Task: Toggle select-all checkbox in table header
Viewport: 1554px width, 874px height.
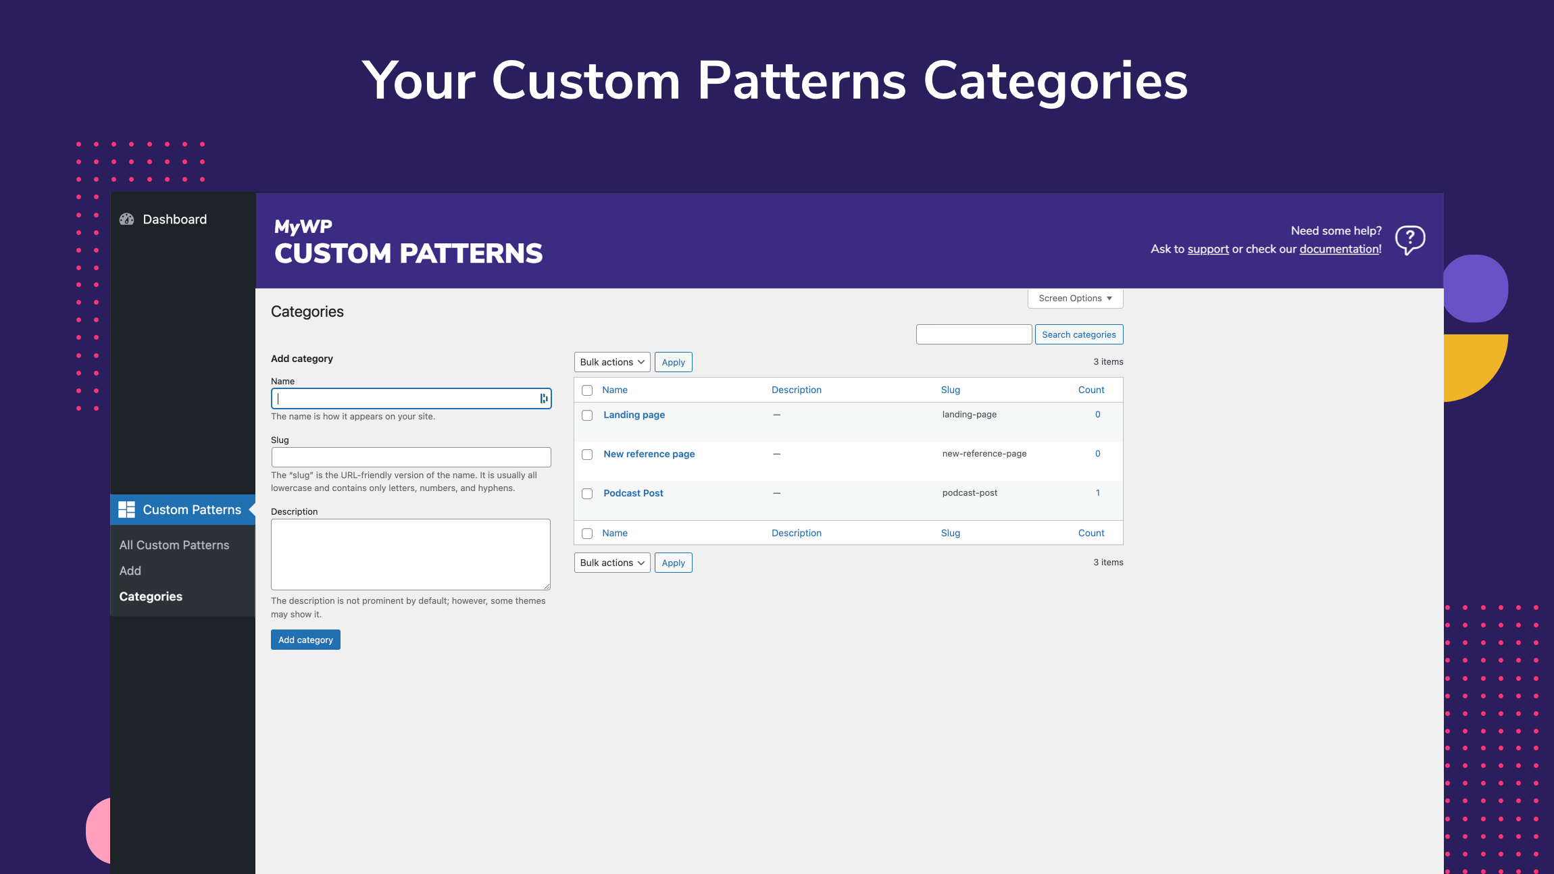Action: coord(587,390)
